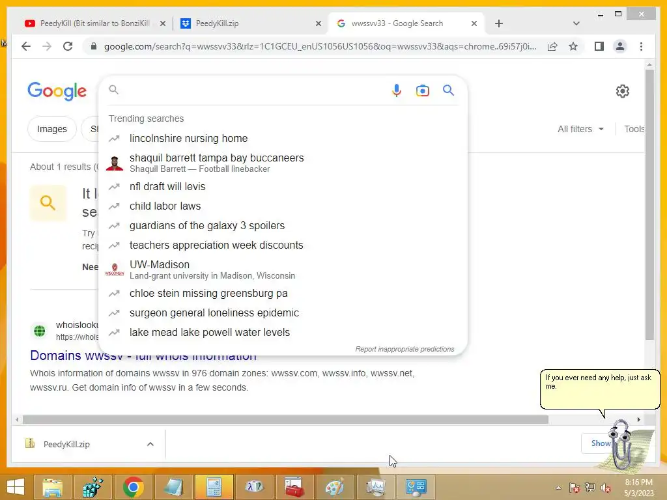Bookmark this tab with star icon

(573, 46)
